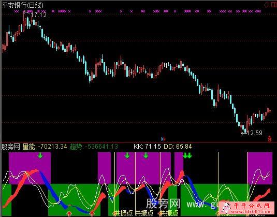The height and width of the screenshot is (217, 277).
Task: Click the first green down arrow
Action: click(x=40, y=156)
